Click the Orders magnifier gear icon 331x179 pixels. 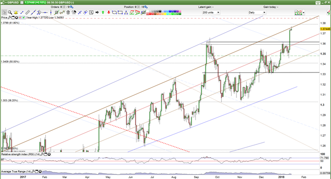click(72, 7)
